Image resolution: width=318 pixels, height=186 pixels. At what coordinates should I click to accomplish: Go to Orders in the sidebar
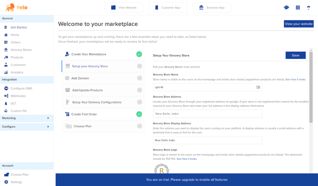point(16,42)
